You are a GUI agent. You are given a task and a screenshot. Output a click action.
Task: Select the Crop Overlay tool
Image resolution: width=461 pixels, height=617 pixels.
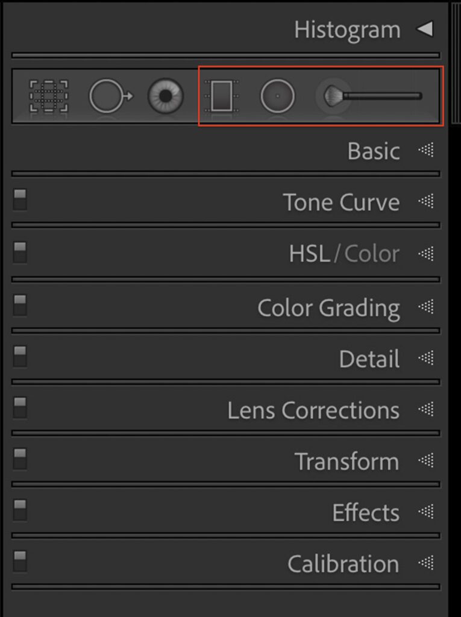coord(49,96)
